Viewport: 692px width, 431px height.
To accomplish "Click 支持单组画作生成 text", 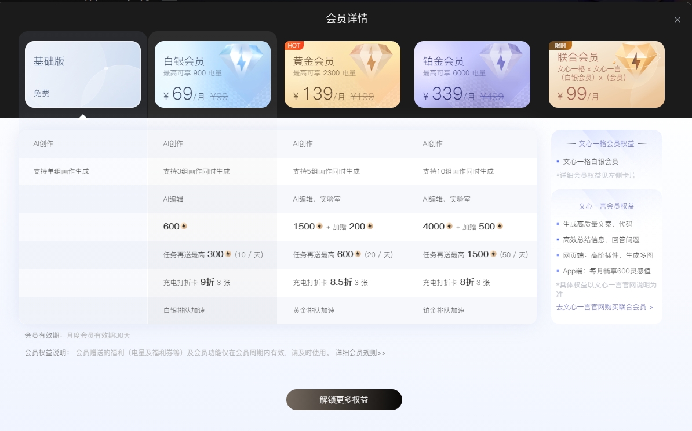I will coord(61,171).
